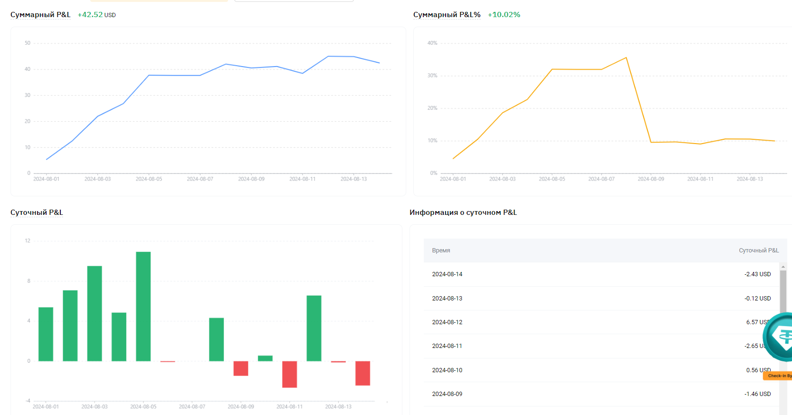Viewport: 792px width, 415px height.
Task: Click the Суммарный P&L heading
Action: (x=40, y=15)
